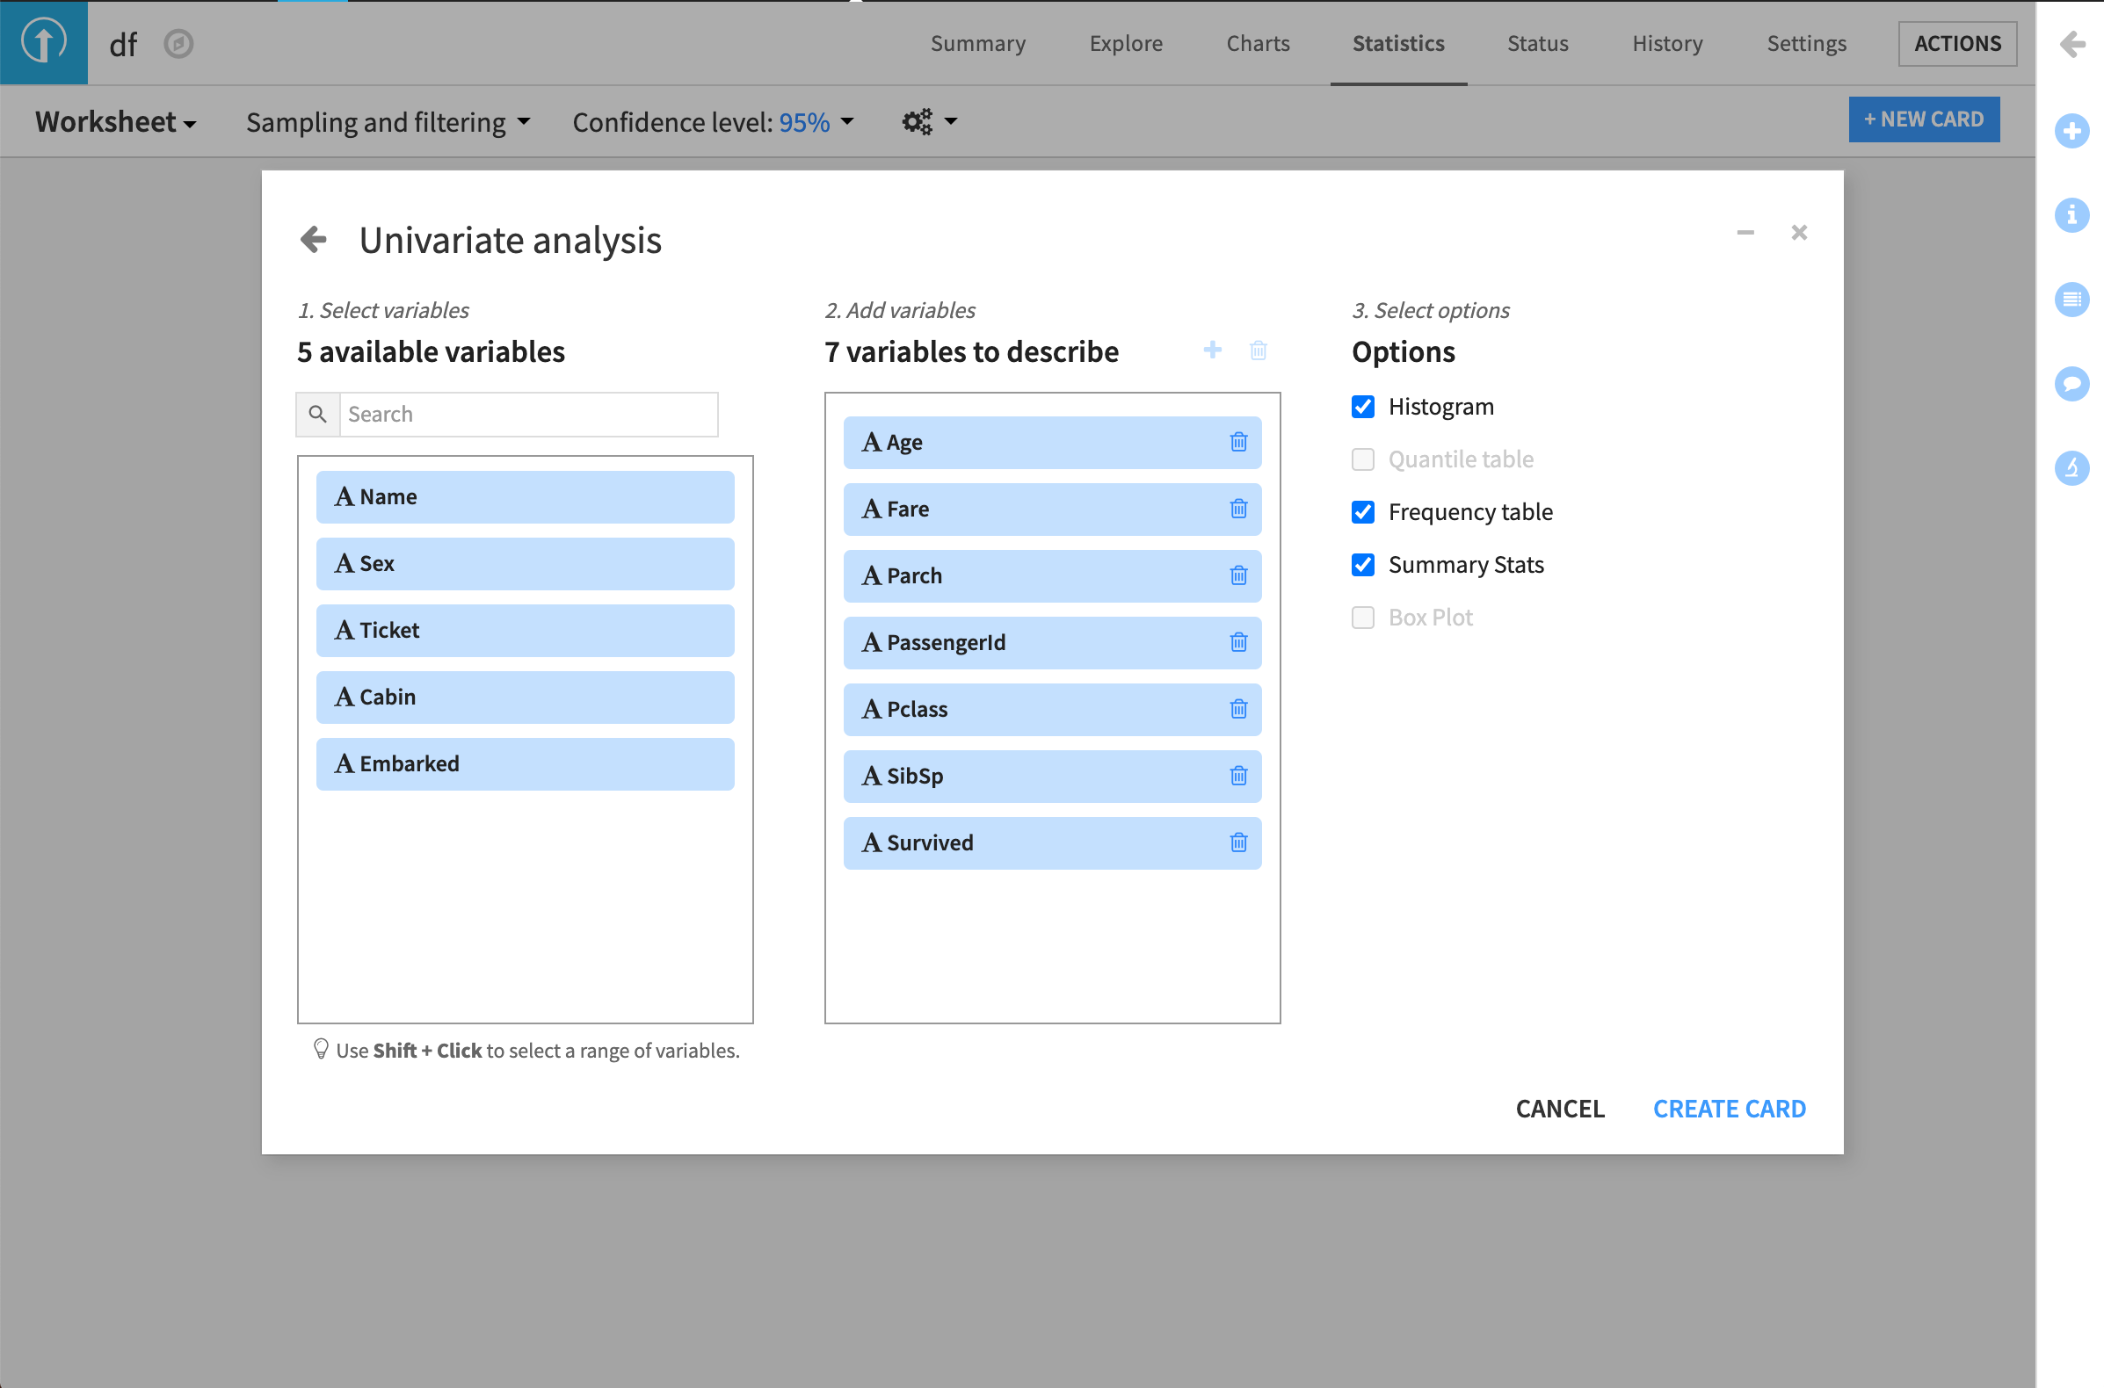Image resolution: width=2104 pixels, height=1388 pixels.
Task: Remove Age variable with its trash icon
Action: click(x=1238, y=442)
